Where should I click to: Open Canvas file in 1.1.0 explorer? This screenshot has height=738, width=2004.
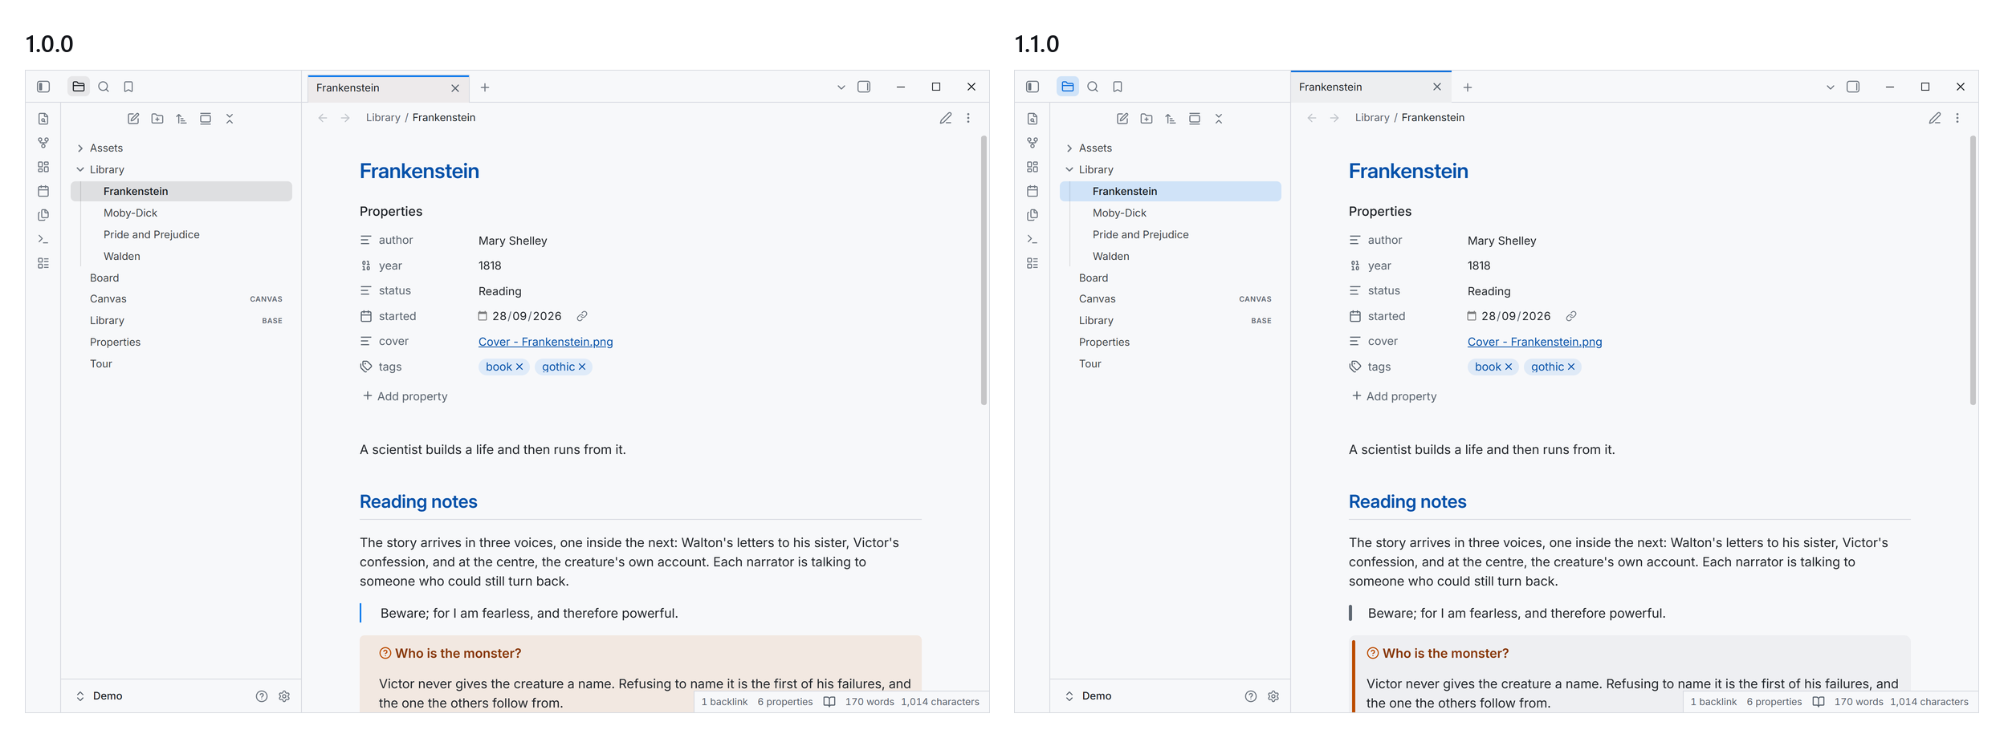tap(1171, 298)
